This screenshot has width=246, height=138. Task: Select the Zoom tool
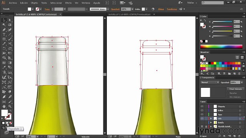[x=10, y=107]
